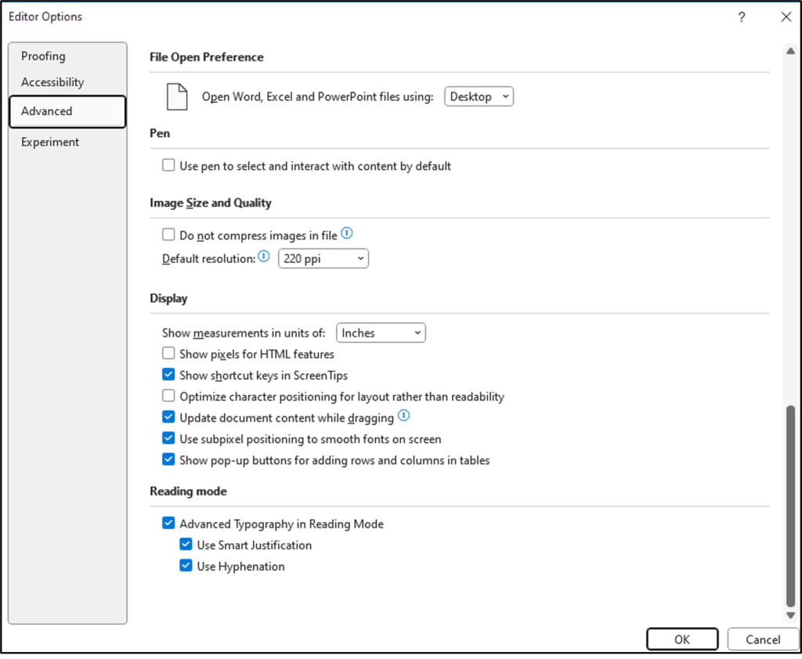802x659 pixels.
Task: Enable Use pen to select and interact
Action: click(x=168, y=166)
